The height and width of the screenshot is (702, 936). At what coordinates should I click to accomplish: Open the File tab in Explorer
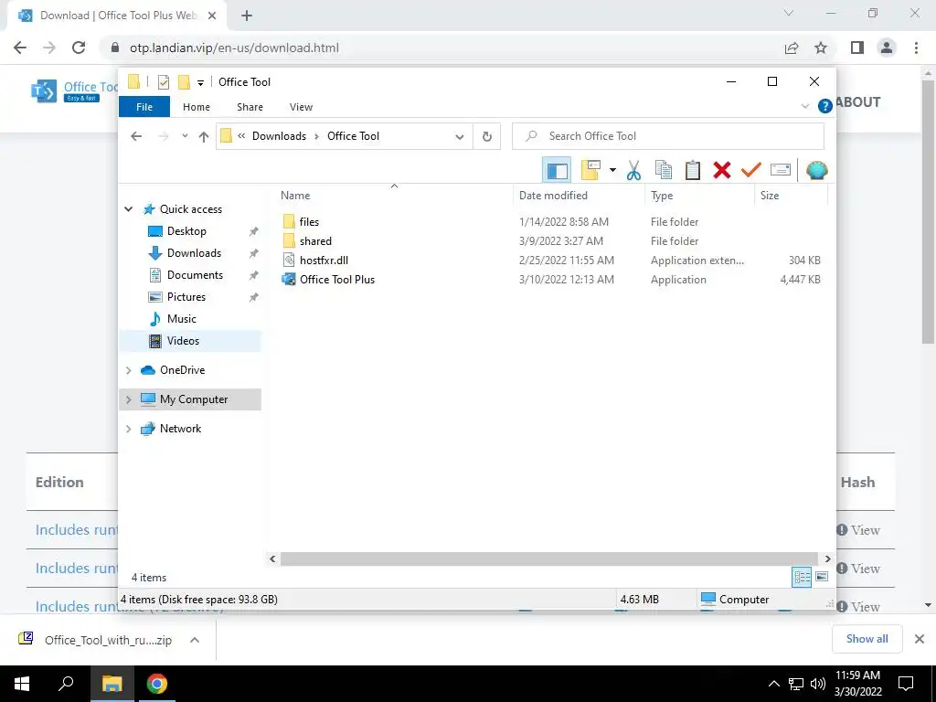coord(144,107)
